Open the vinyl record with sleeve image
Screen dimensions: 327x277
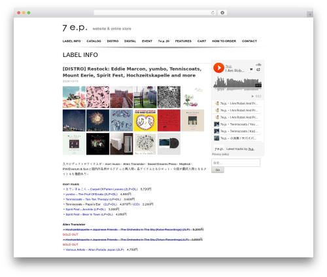click(169, 144)
